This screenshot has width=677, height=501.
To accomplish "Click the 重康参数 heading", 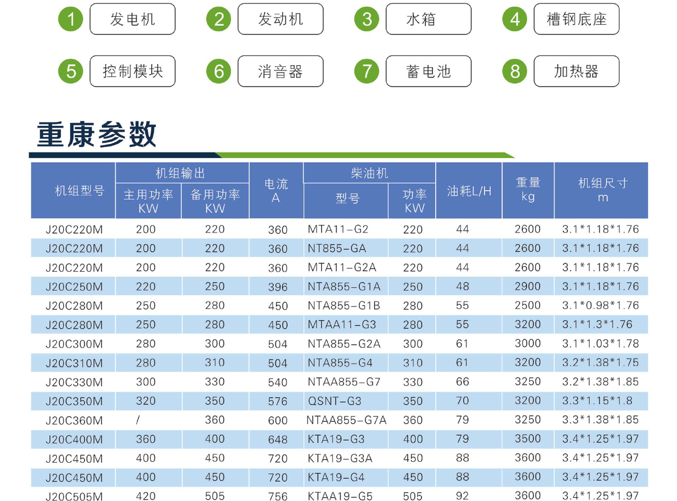I will [97, 134].
